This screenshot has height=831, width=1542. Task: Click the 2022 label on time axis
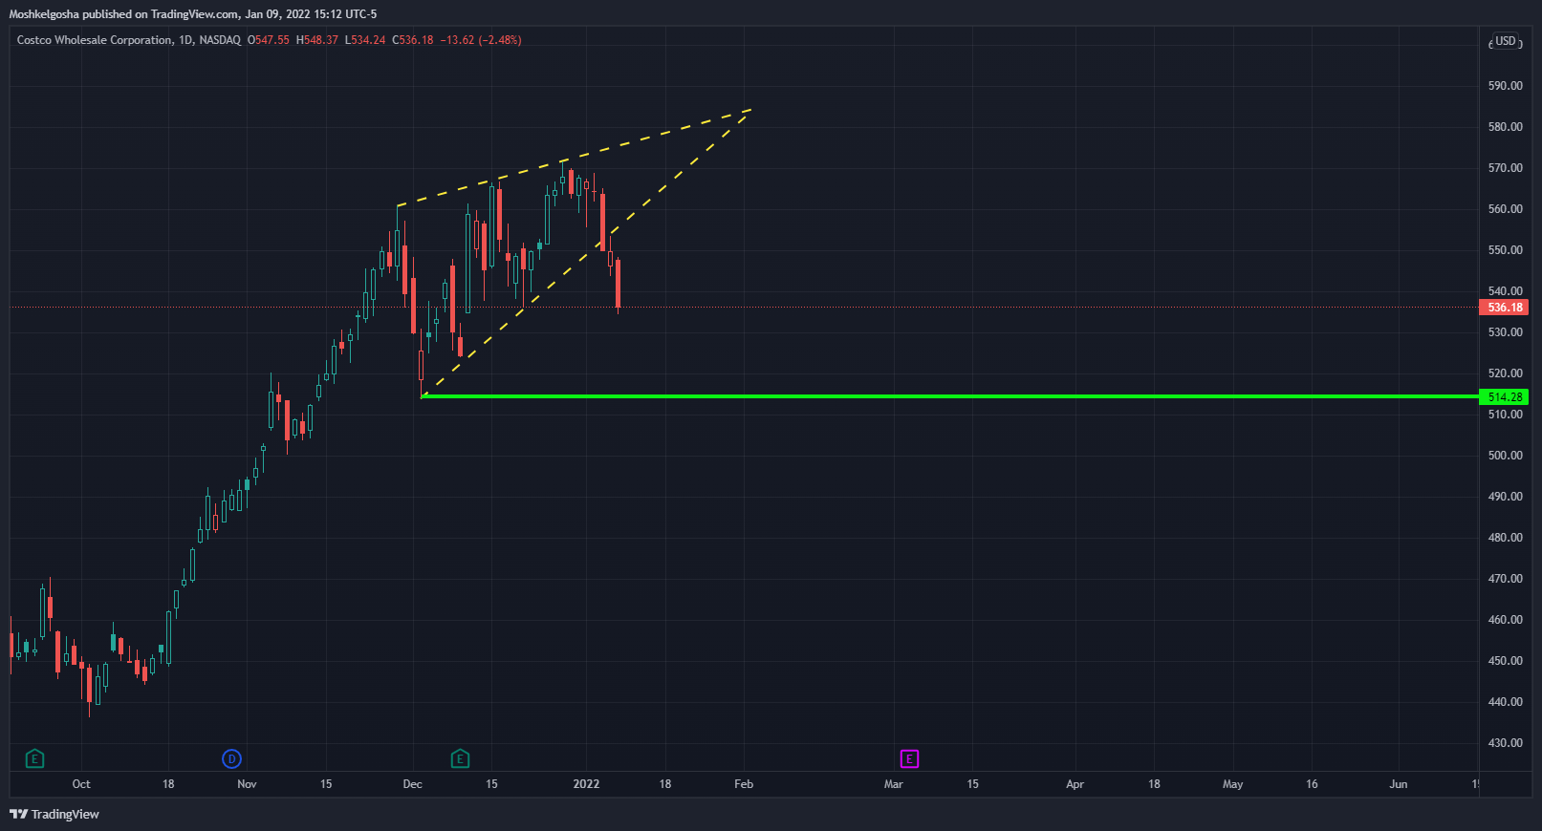(586, 784)
